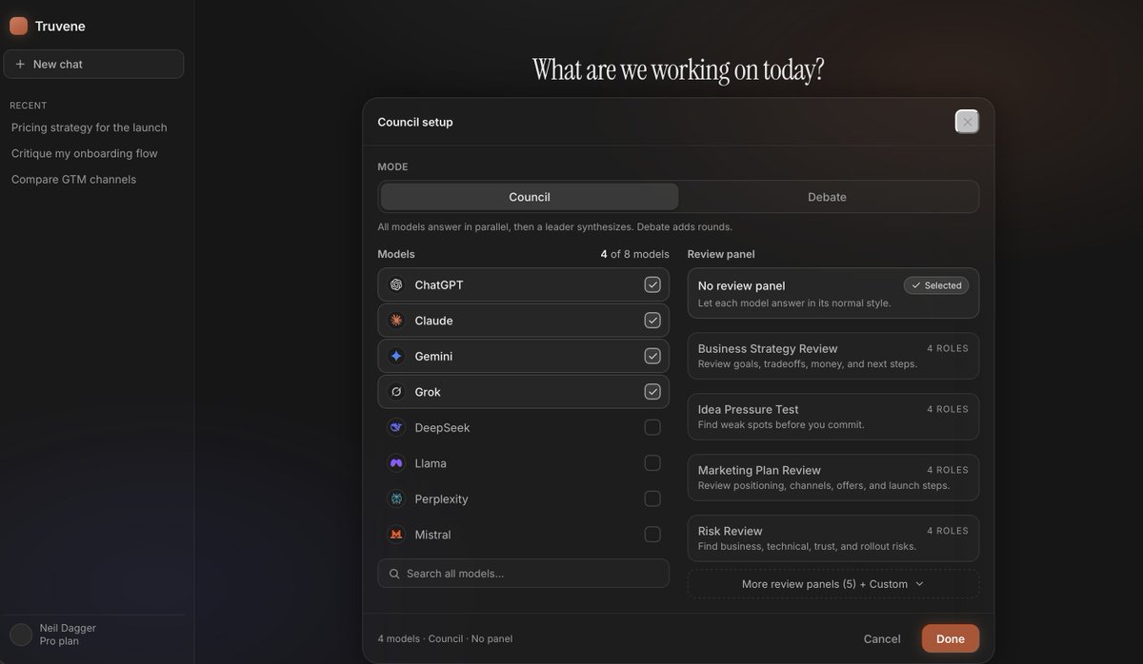Click the Pro plan label
This screenshot has width=1143, height=664.
[59, 641]
